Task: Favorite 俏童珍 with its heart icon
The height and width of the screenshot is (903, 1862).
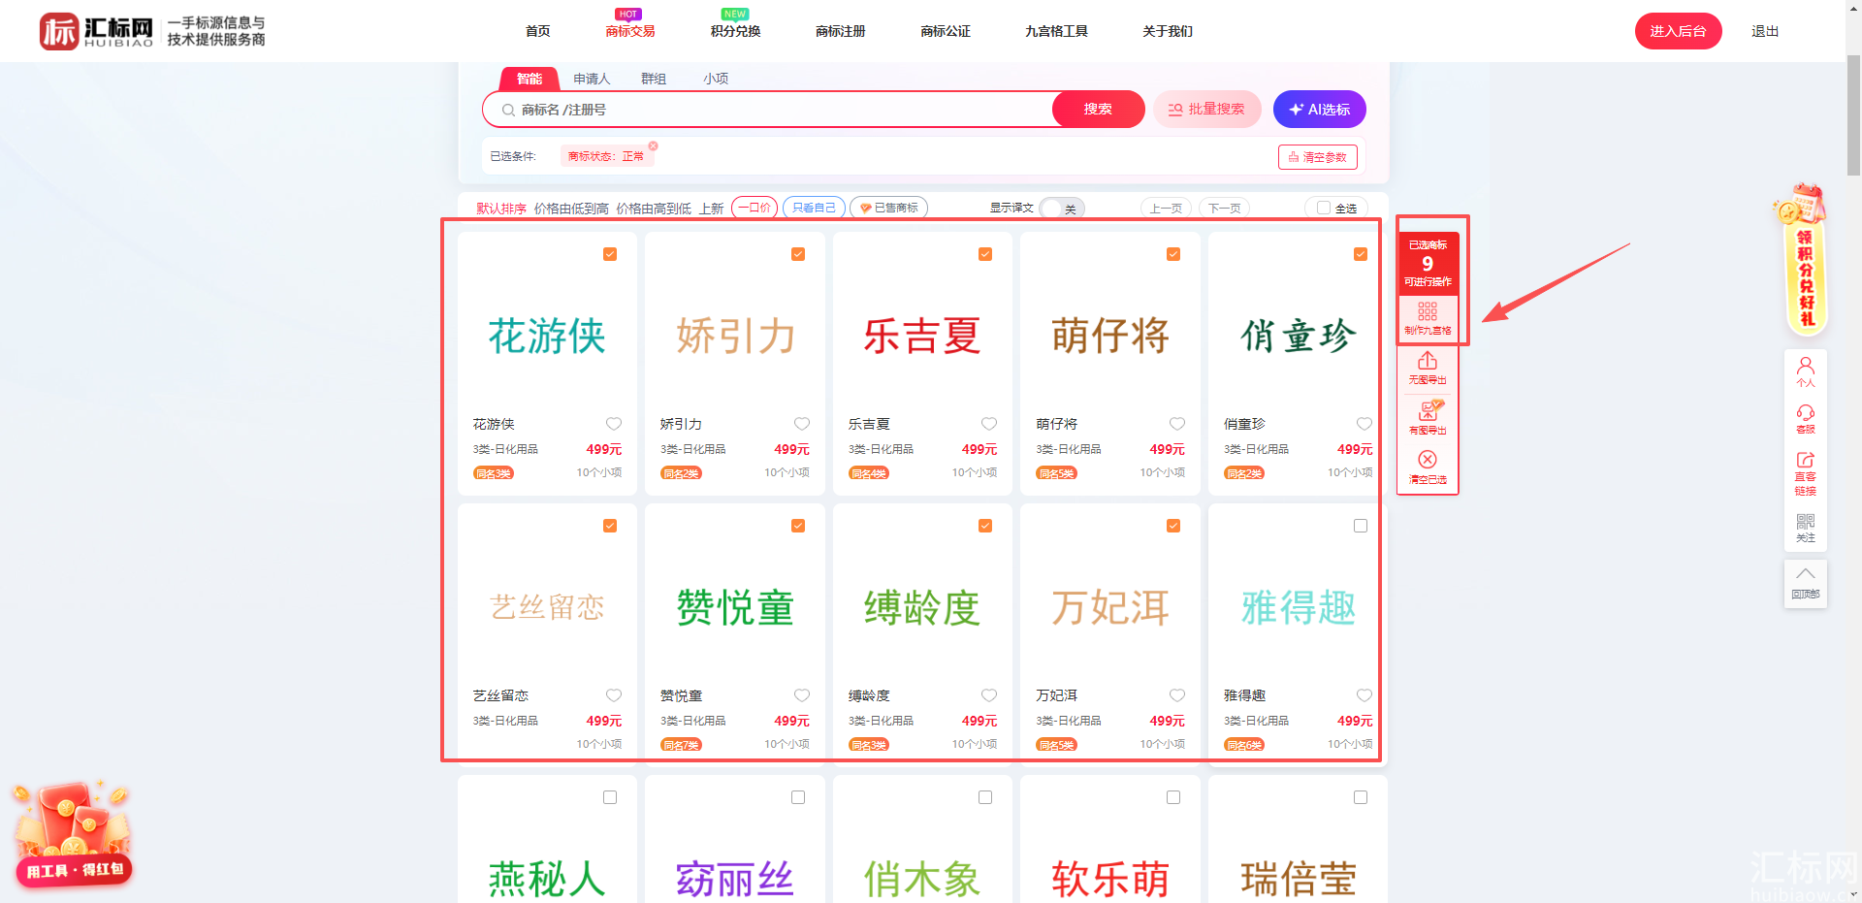Action: 1364,424
